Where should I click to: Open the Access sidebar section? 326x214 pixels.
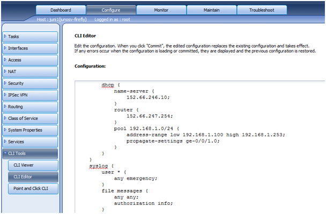click(30, 60)
